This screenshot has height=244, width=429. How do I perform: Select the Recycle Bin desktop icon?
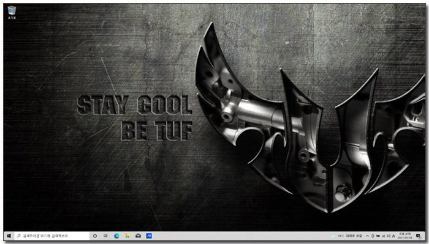pos(12,13)
